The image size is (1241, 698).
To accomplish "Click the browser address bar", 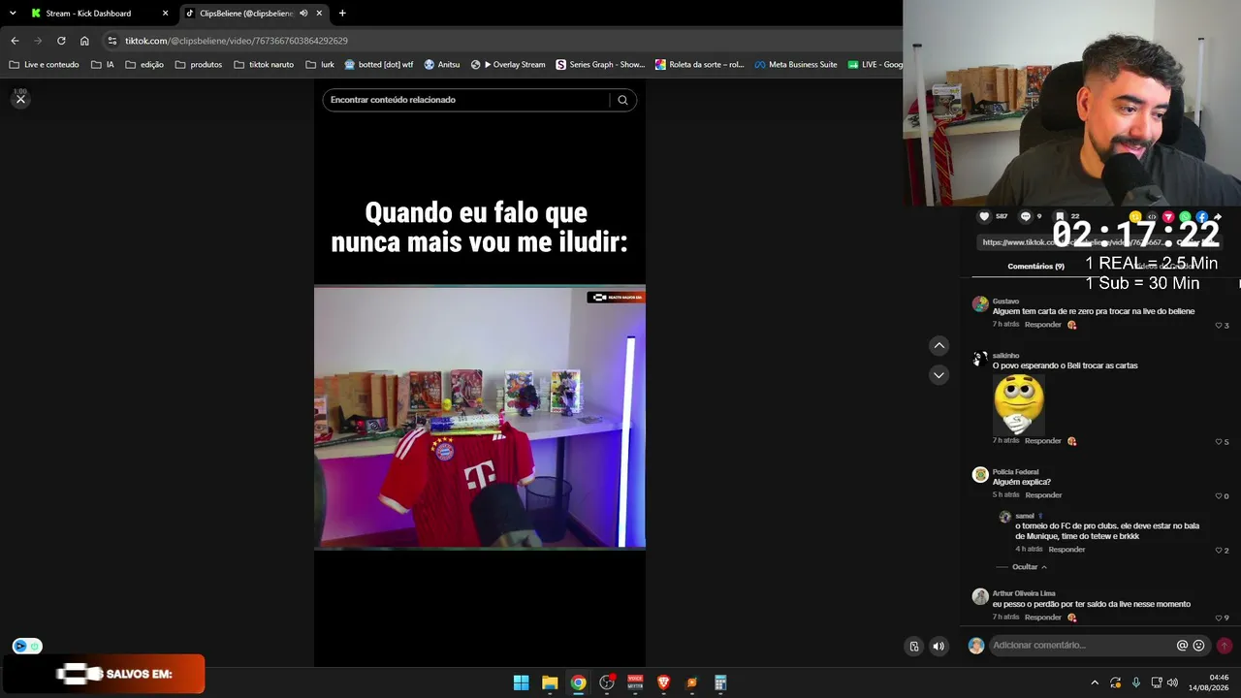I will tap(501, 41).
